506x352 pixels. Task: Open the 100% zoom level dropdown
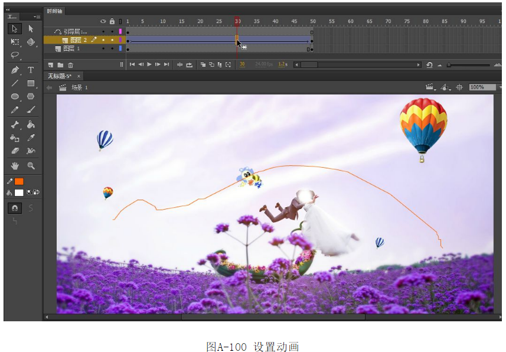click(500, 87)
